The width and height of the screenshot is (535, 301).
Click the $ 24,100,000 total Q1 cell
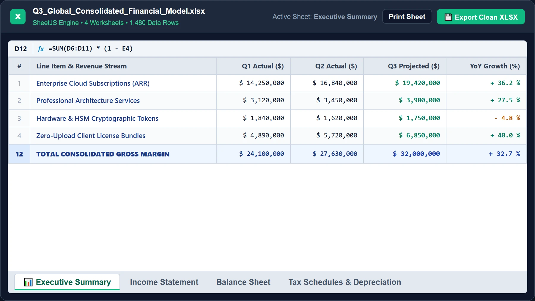click(x=254, y=154)
